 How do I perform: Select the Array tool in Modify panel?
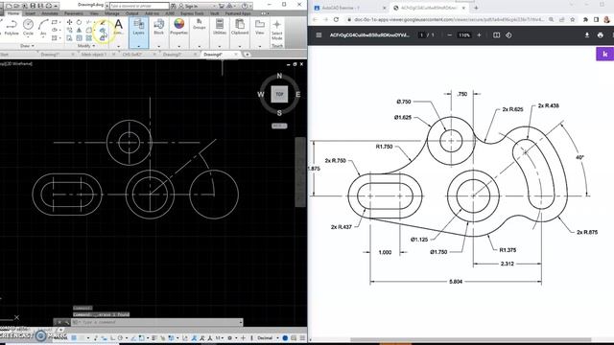[x=89, y=38]
